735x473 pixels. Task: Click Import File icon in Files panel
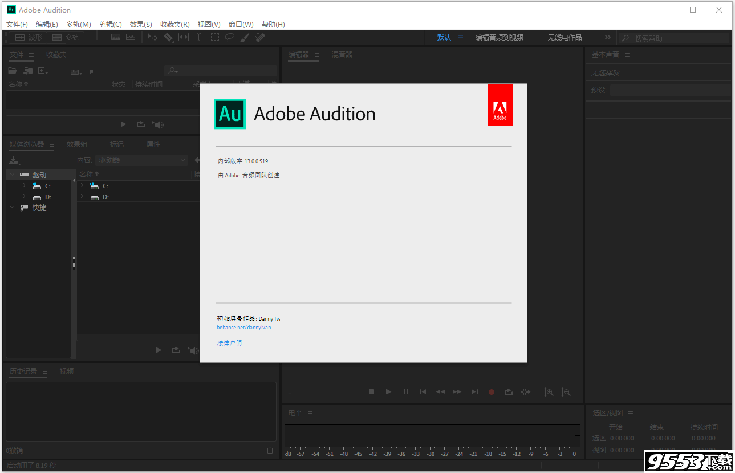(x=28, y=71)
